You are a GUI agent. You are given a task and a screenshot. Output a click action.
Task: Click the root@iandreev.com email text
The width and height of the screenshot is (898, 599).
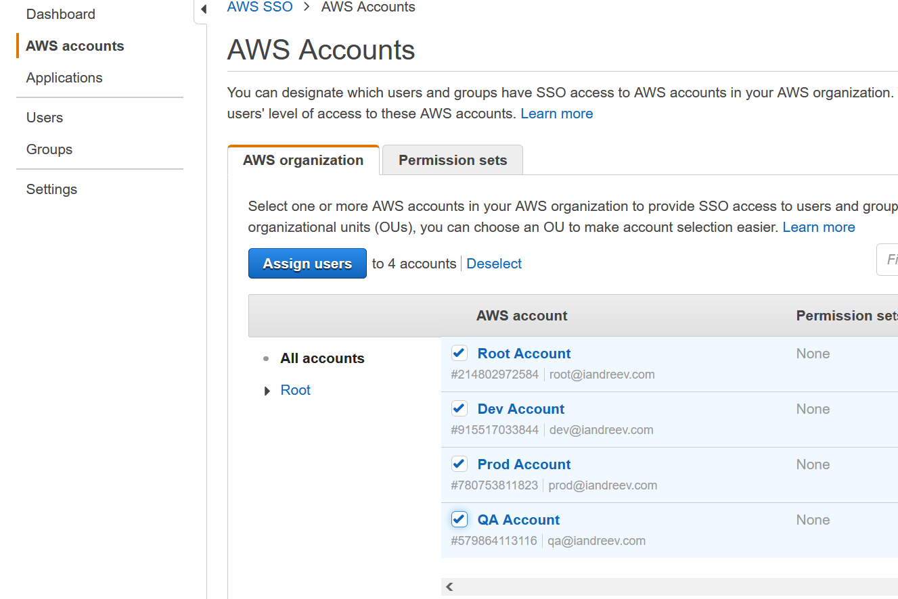point(602,375)
